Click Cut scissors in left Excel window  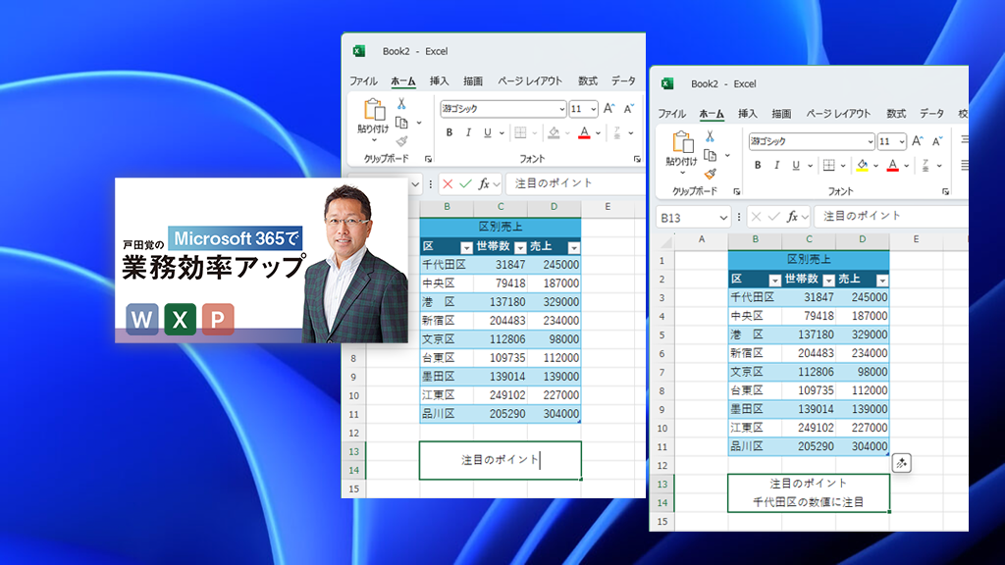coord(401,103)
